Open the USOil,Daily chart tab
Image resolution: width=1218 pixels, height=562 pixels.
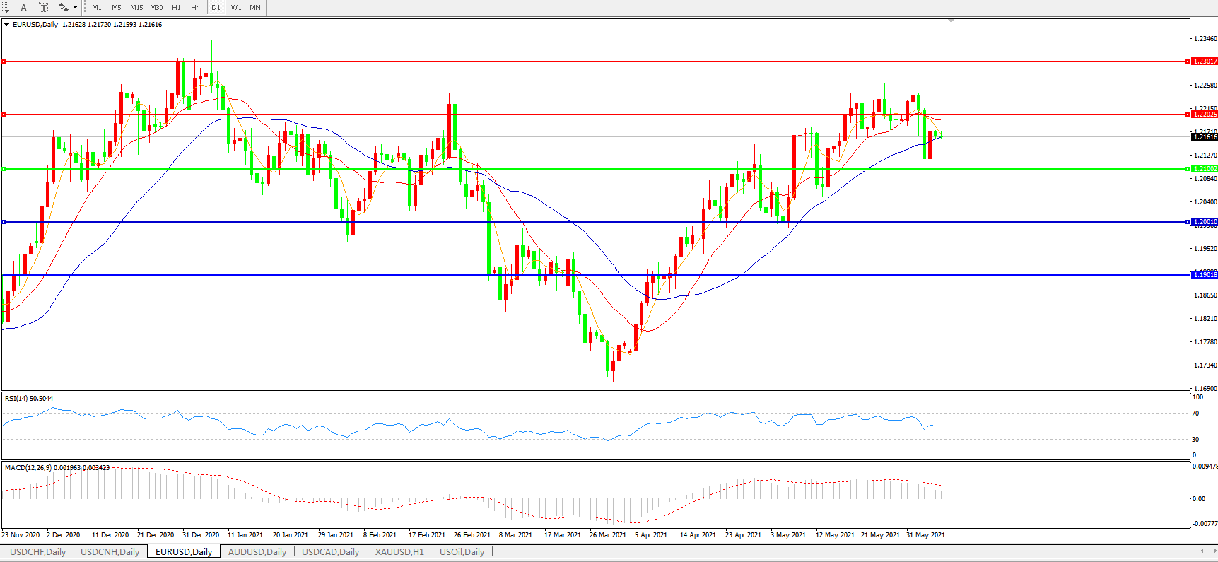[x=462, y=551]
